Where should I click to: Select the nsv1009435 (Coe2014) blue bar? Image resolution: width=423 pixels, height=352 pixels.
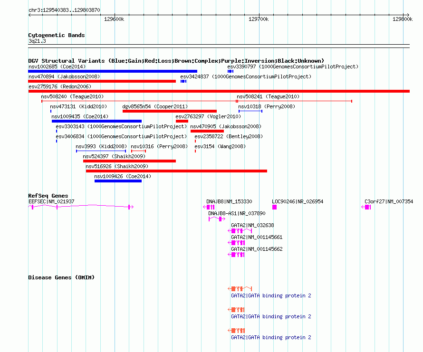click(96, 121)
